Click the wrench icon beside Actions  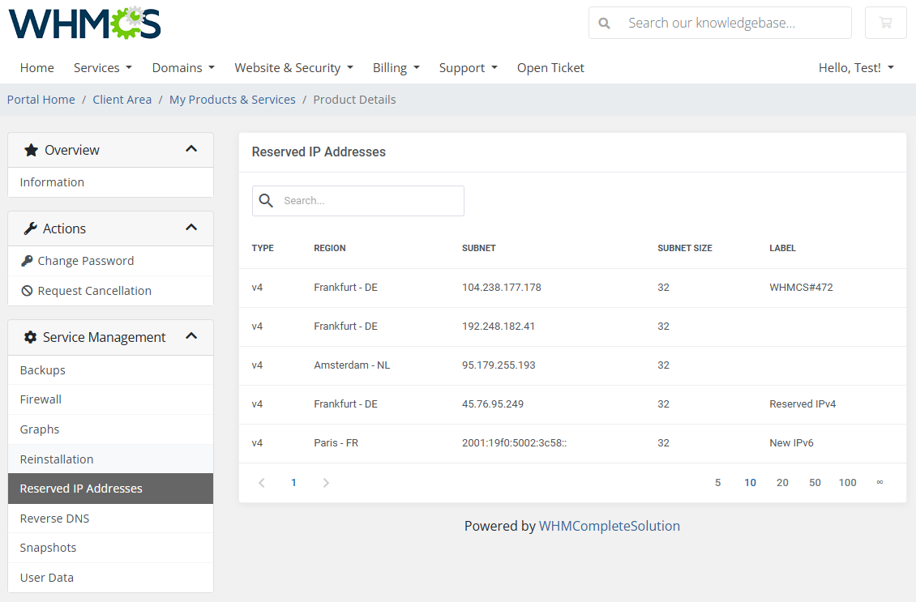click(32, 228)
